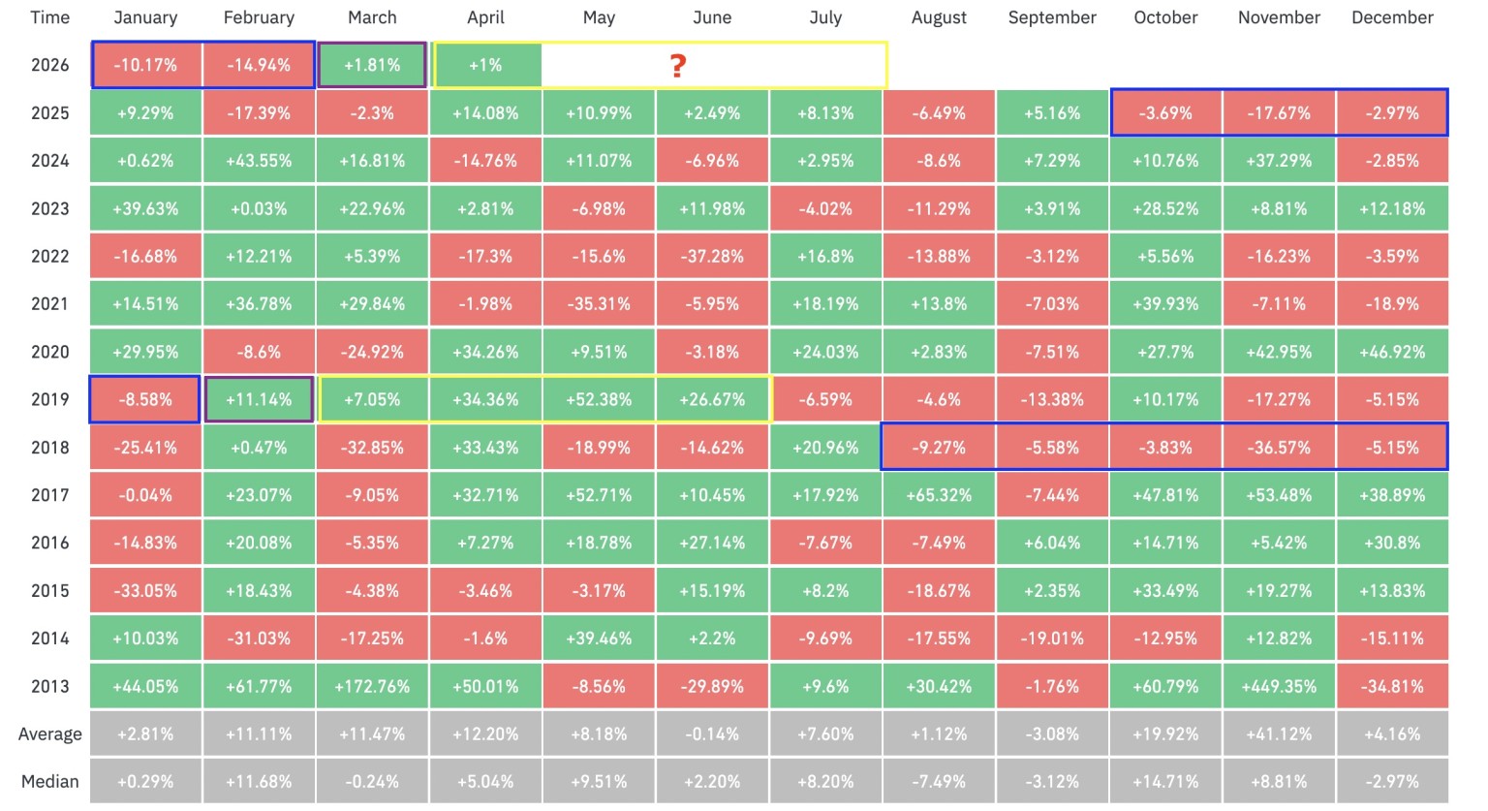1488x811 pixels.
Task: Click the August 2017 cell showing +65.32%
Action: point(939,495)
